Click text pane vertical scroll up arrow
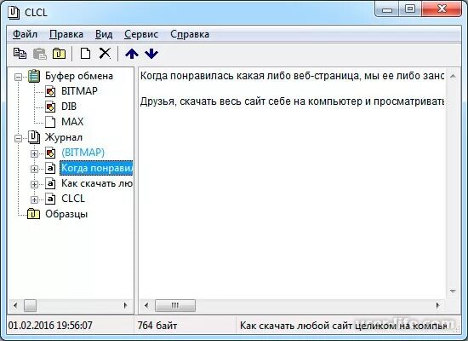The height and width of the screenshot is (341, 468). [x=453, y=76]
